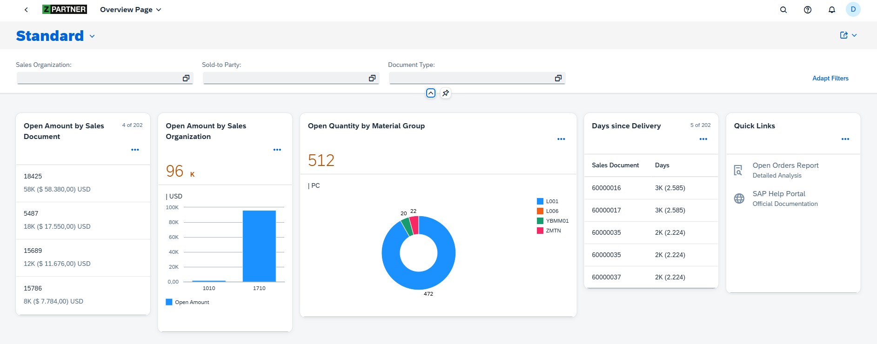Click the Adapt Filters button

(830, 78)
